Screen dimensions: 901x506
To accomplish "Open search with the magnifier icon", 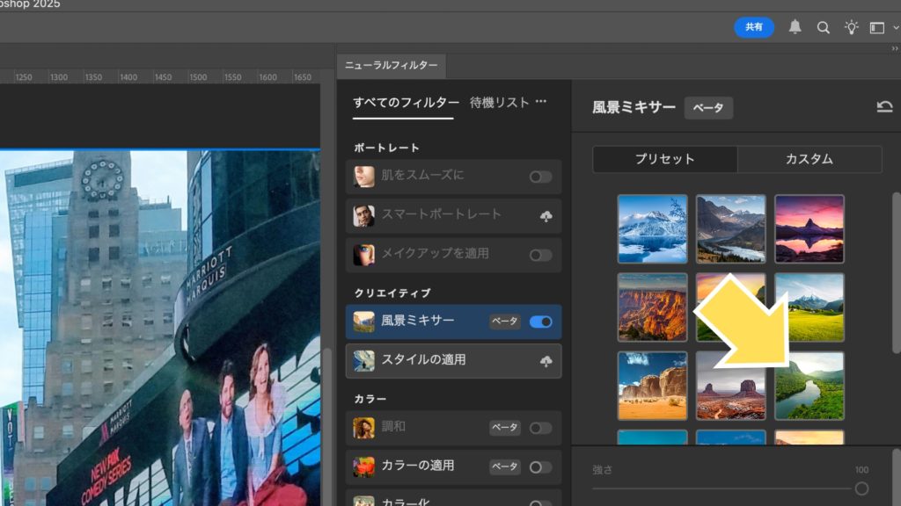I will click(x=824, y=27).
